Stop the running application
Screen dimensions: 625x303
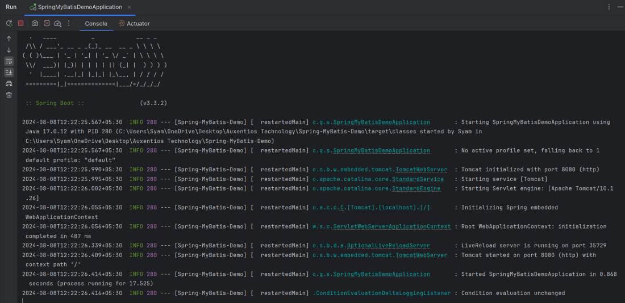(x=20, y=23)
